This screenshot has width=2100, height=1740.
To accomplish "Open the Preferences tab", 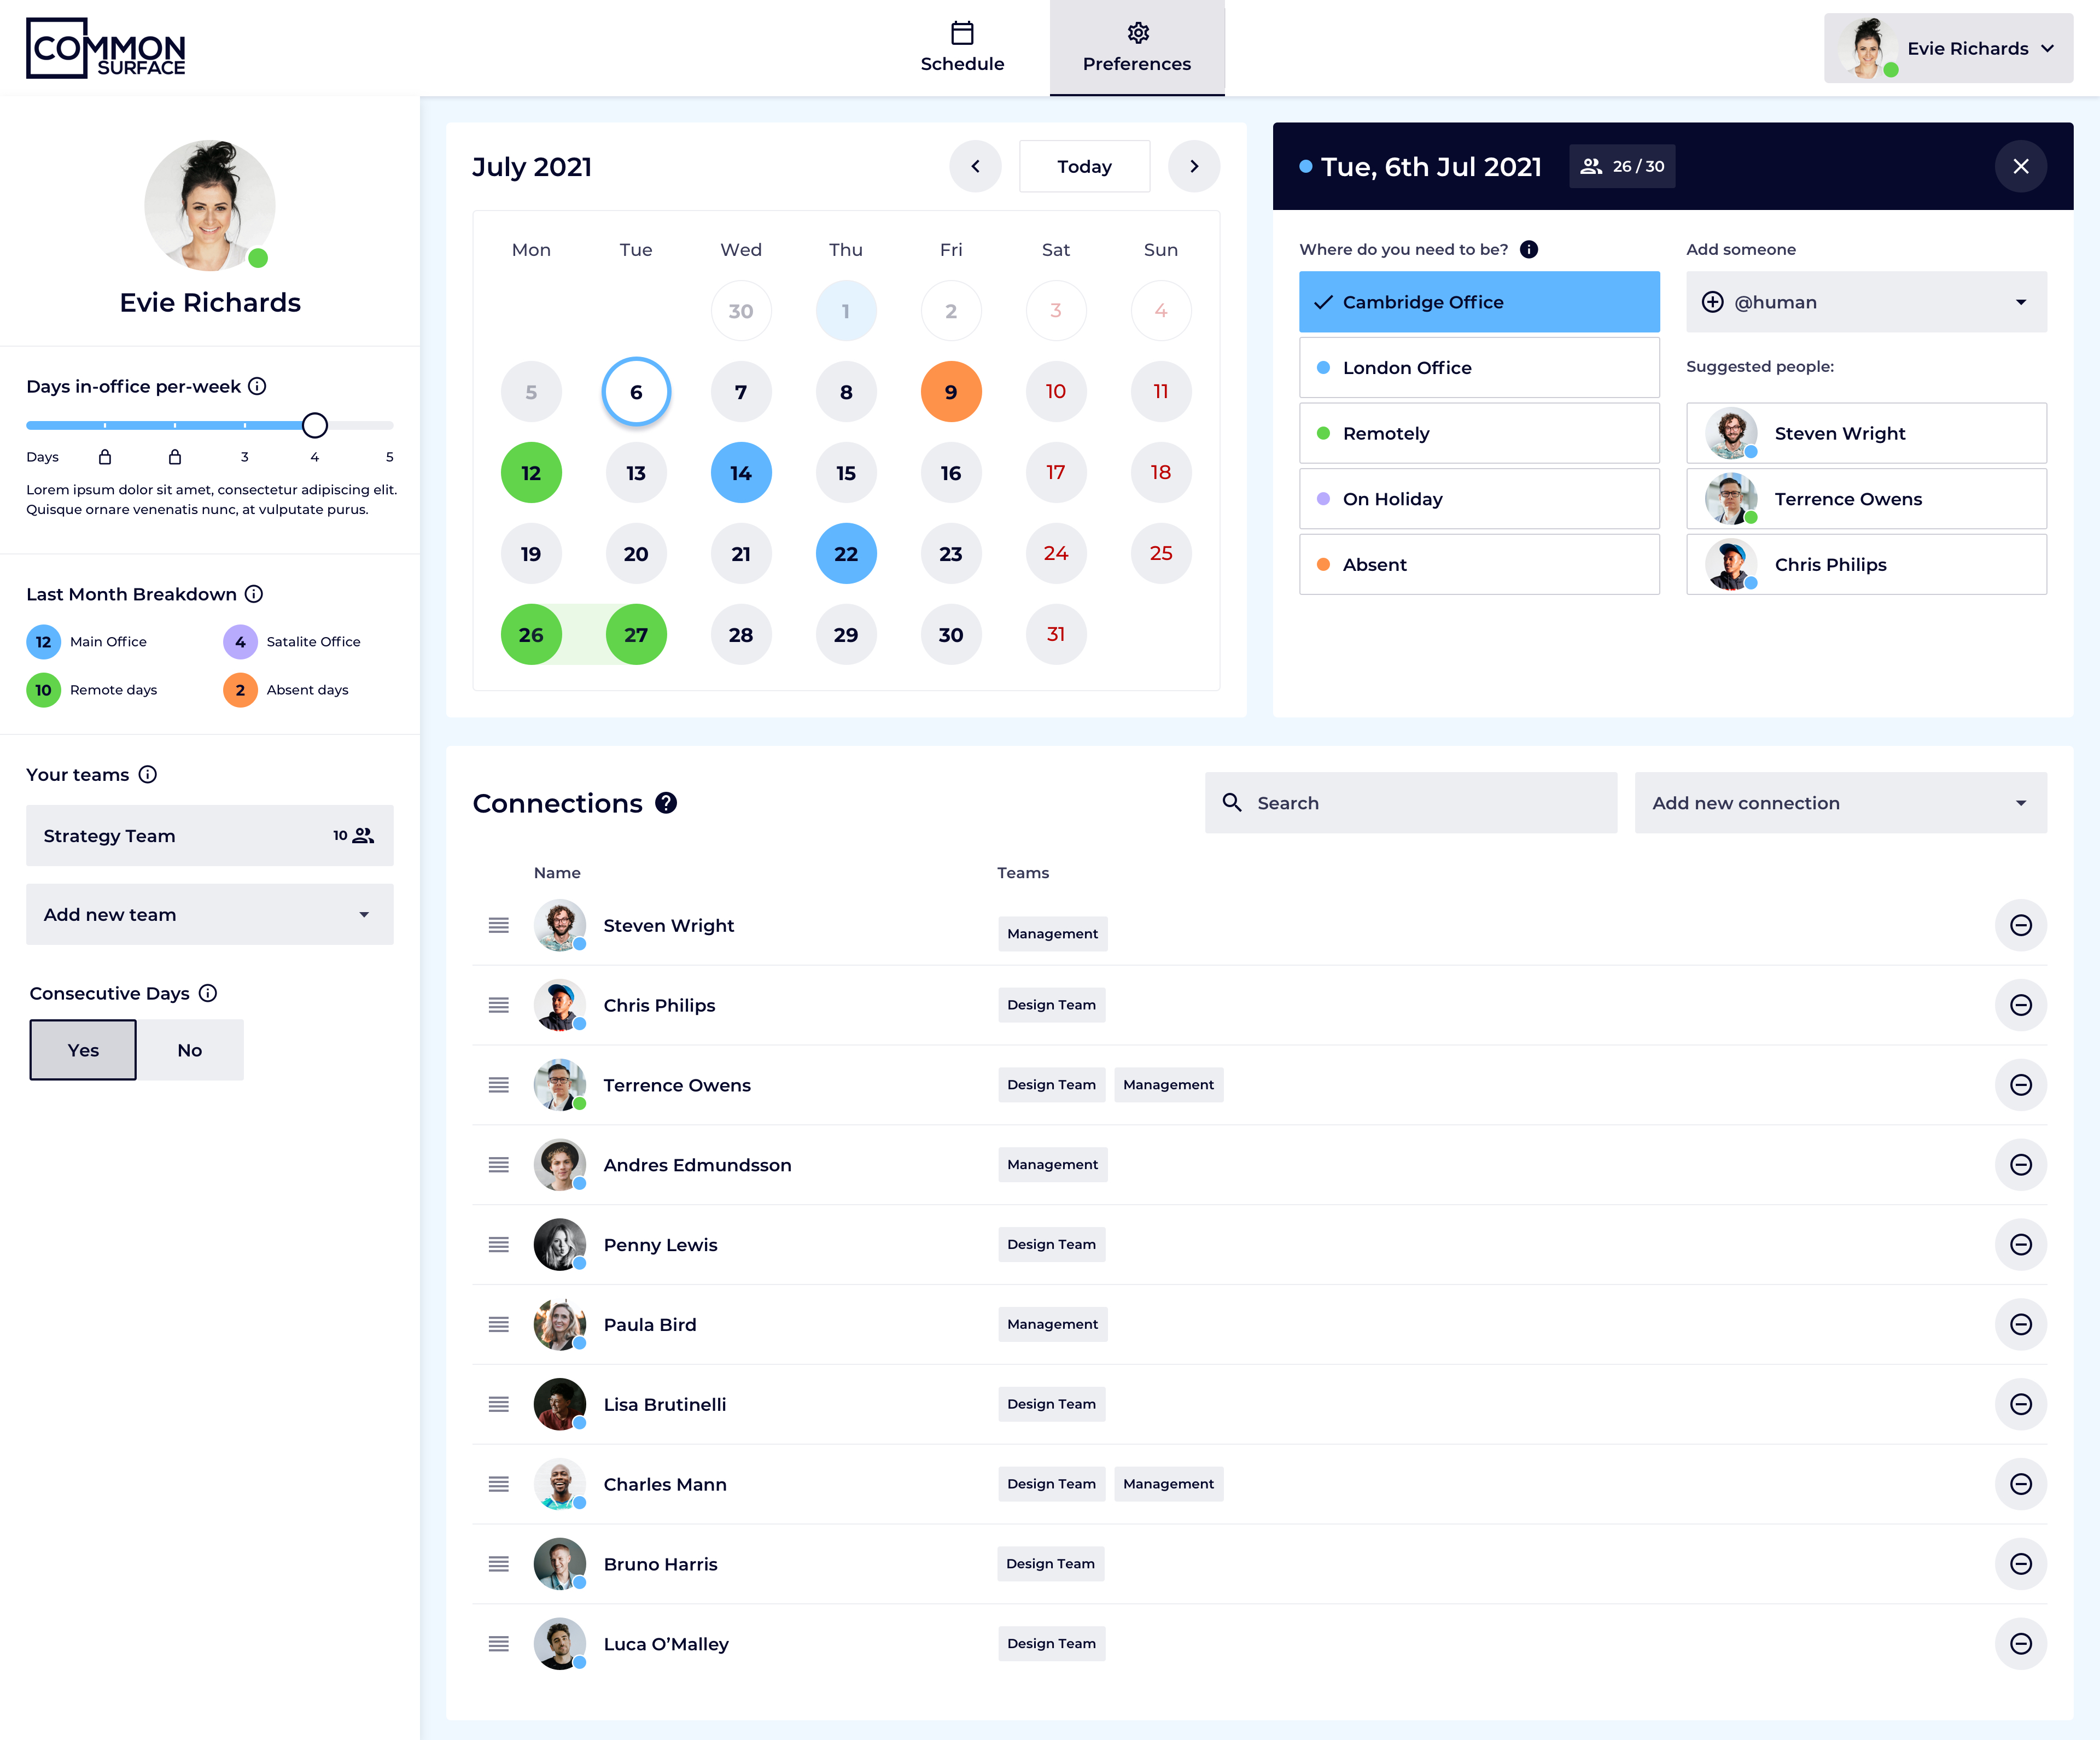I will click(x=1136, y=48).
